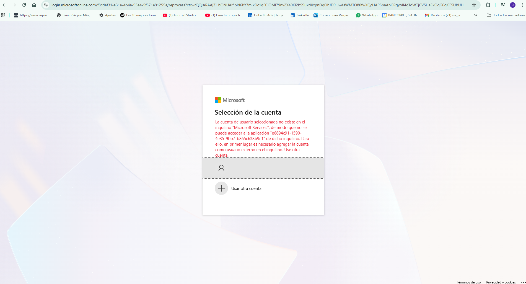This screenshot has width=526, height=284.
Task: Click the Selección de la cuenta heading
Action: click(x=248, y=112)
